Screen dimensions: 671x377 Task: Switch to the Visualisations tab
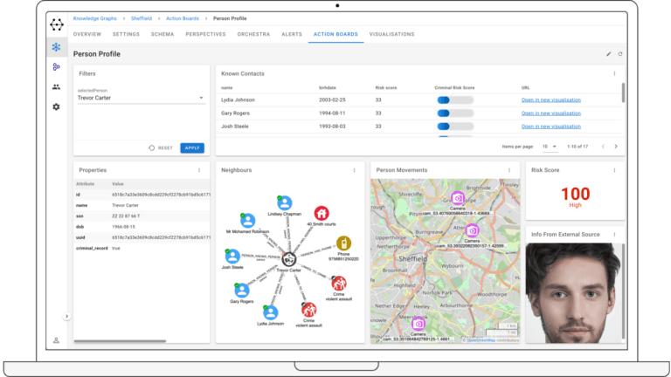coord(391,34)
